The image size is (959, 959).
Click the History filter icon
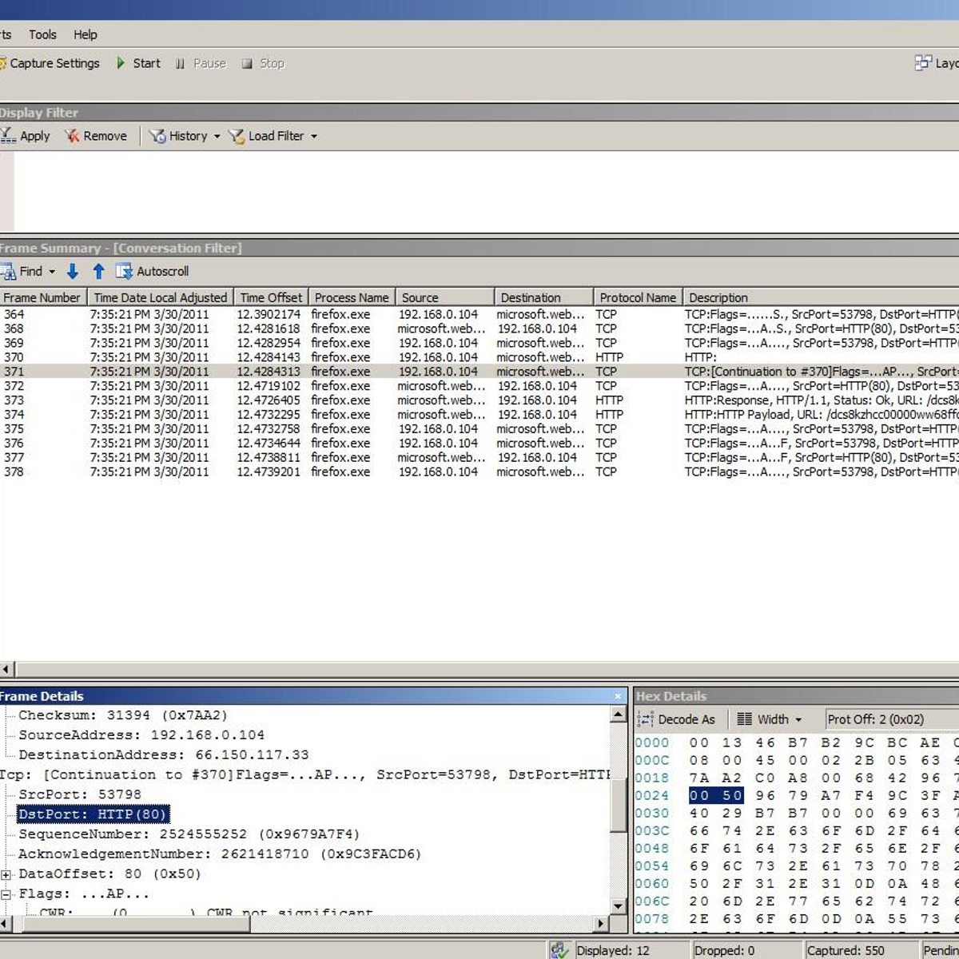[157, 136]
